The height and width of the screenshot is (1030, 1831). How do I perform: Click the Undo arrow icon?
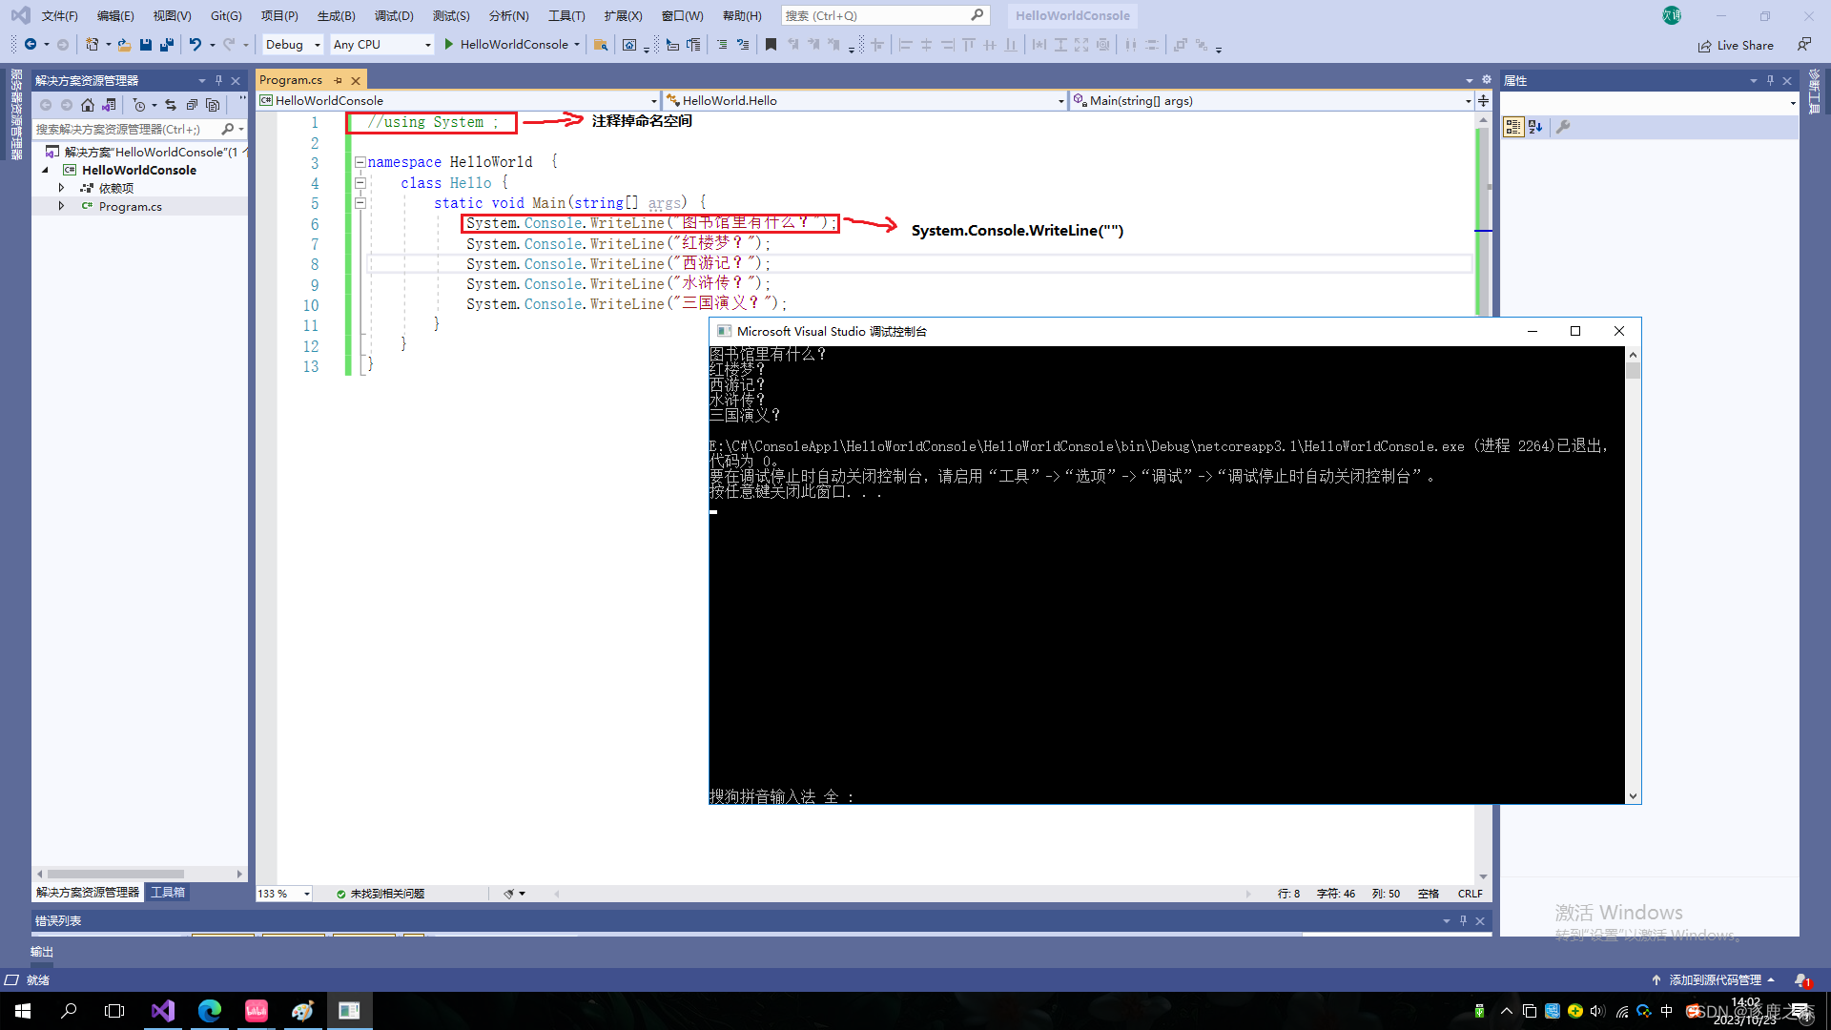coord(195,45)
